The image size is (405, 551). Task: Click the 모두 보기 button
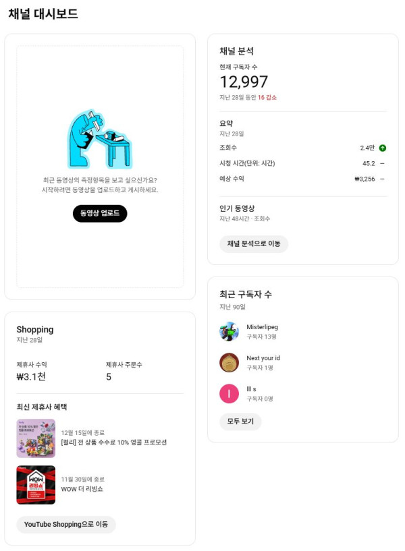pyautogui.click(x=240, y=422)
